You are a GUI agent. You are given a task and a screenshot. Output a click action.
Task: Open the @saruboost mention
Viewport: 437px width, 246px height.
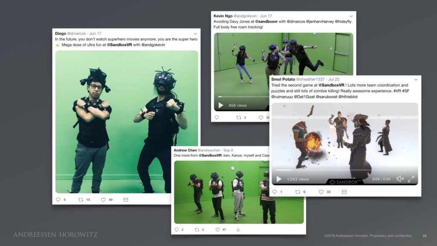coord(326,97)
